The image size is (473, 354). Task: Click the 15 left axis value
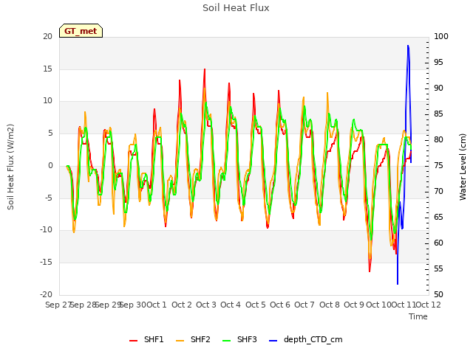47,69
